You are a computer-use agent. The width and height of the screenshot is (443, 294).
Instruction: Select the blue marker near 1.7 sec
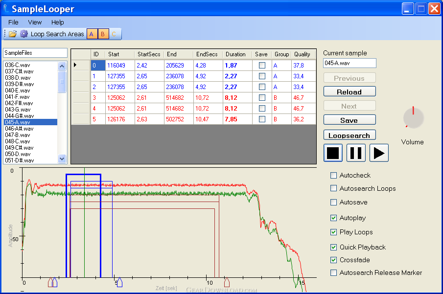[x=55, y=282]
